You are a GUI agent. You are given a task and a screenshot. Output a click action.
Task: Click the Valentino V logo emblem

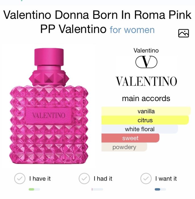click(146, 62)
